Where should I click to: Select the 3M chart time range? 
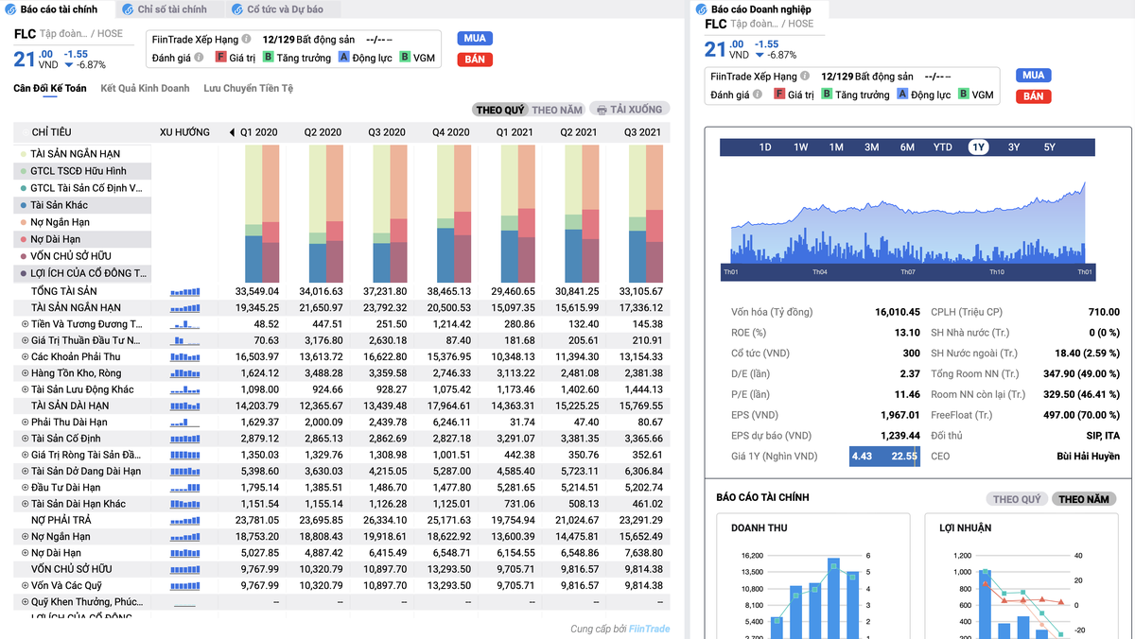(871, 147)
